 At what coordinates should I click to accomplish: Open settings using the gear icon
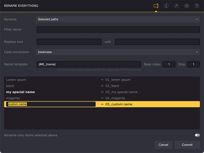pos(186,5)
